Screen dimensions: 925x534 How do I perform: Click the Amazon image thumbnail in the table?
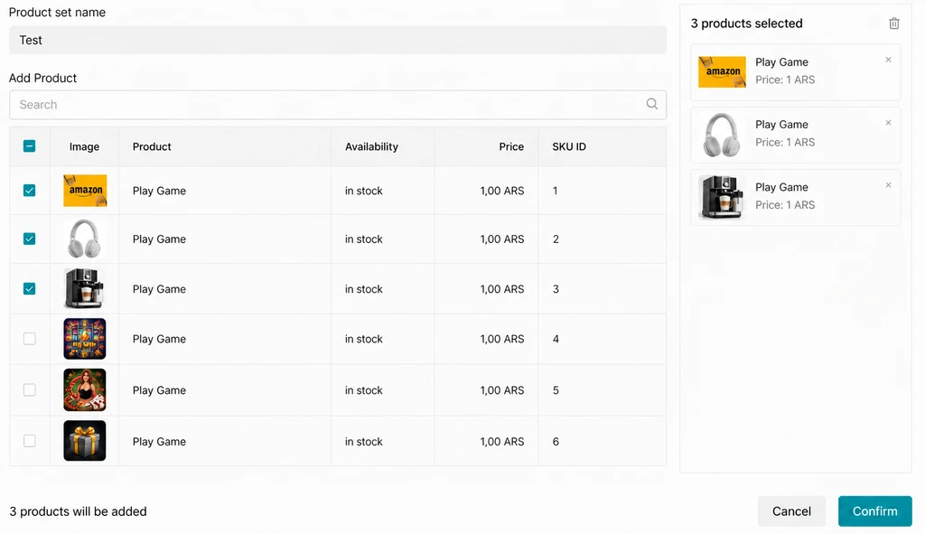tap(85, 191)
